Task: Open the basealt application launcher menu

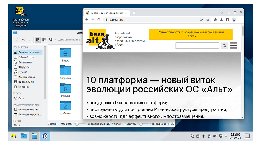Action: pyautogui.click(x=14, y=136)
